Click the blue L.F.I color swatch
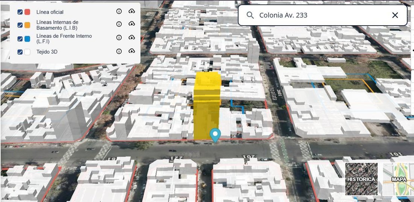Image resolution: width=414 pixels, height=202 pixels. pyautogui.click(x=27, y=39)
